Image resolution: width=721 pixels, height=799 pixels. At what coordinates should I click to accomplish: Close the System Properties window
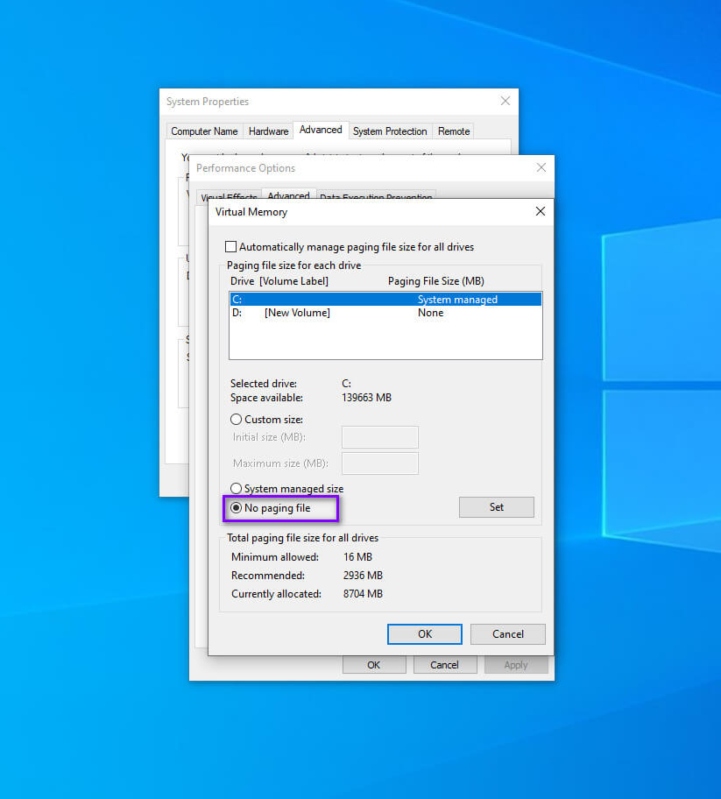[505, 101]
